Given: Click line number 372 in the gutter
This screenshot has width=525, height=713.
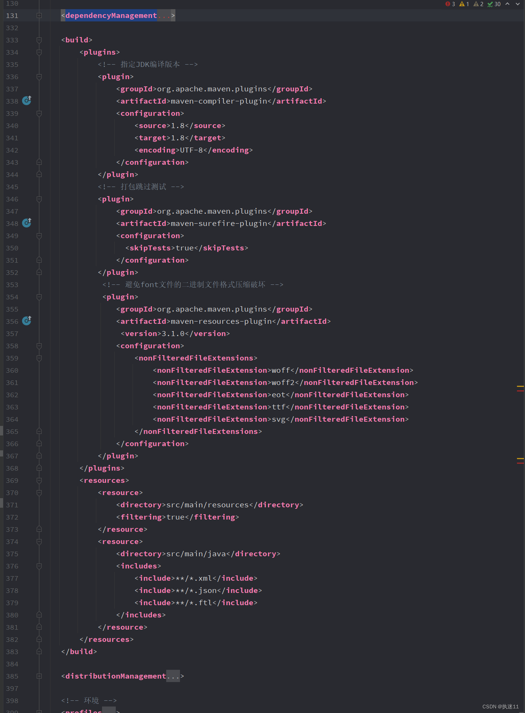Looking at the screenshot, I should (12, 517).
